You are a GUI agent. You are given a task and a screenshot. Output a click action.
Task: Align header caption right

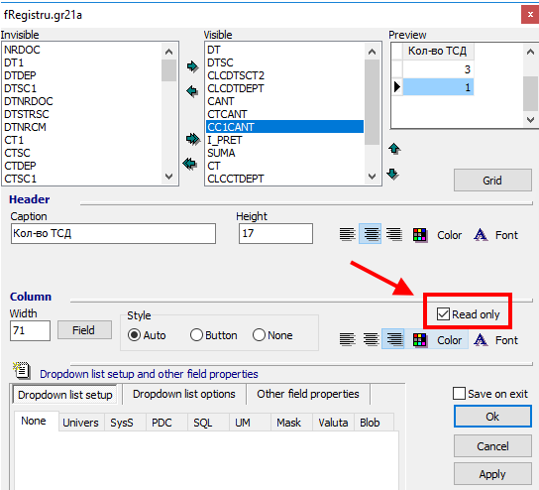(394, 235)
